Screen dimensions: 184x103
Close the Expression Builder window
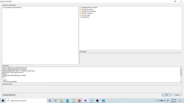[181, 1]
